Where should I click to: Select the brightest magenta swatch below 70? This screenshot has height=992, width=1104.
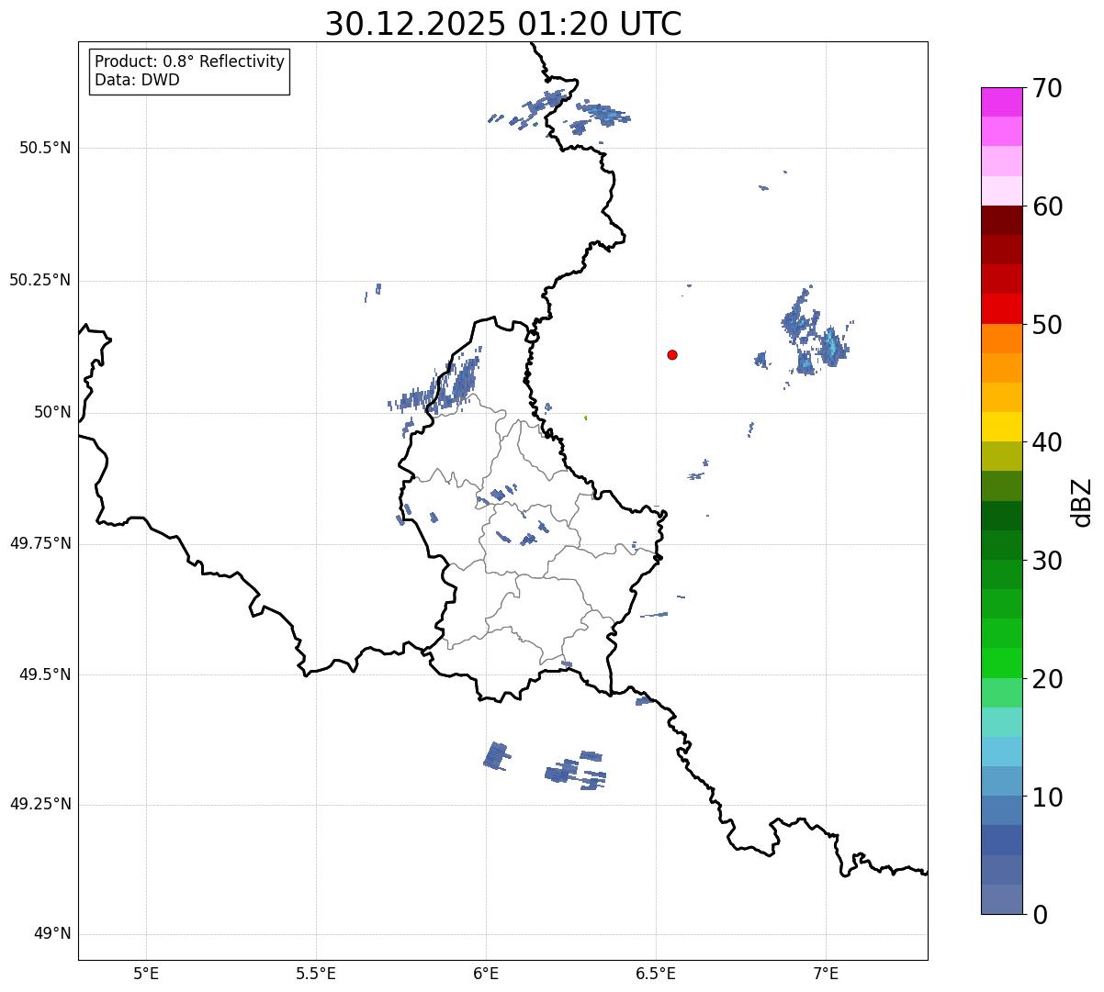click(x=1002, y=102)
